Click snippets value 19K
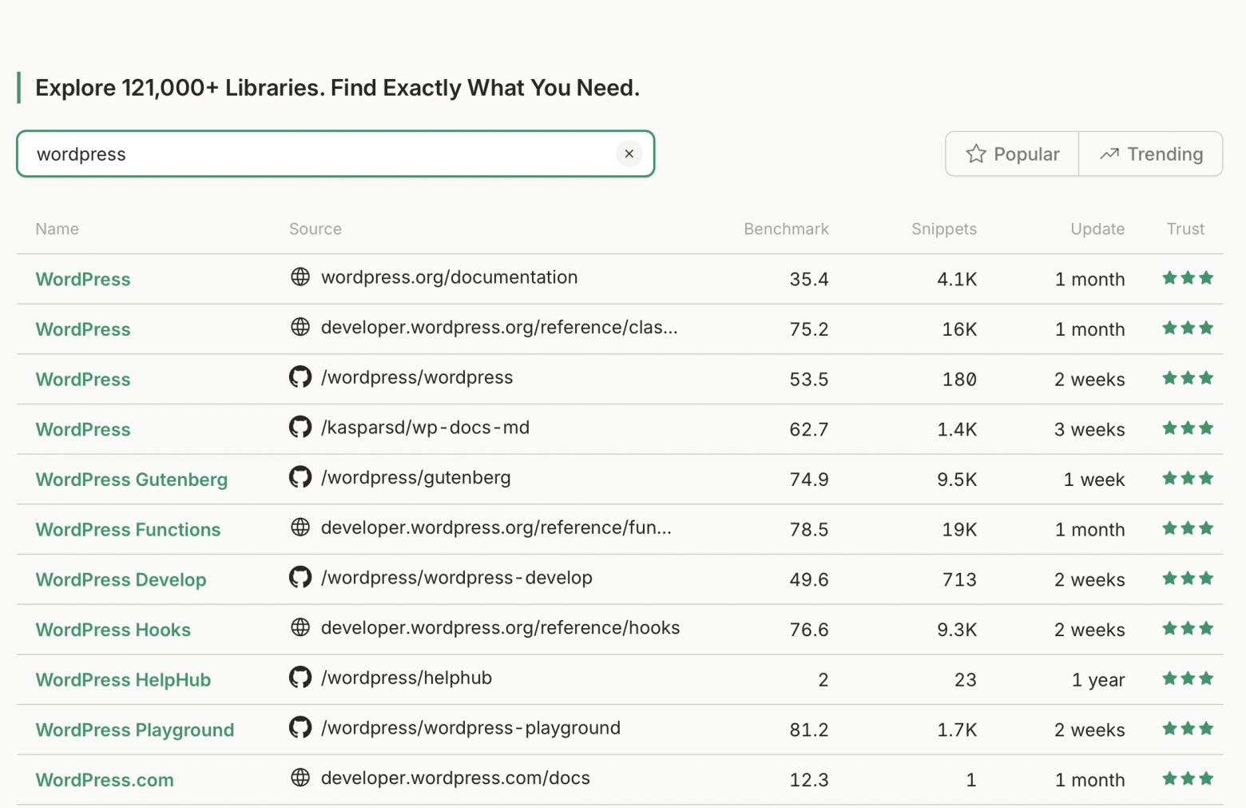 click(959, 529)
